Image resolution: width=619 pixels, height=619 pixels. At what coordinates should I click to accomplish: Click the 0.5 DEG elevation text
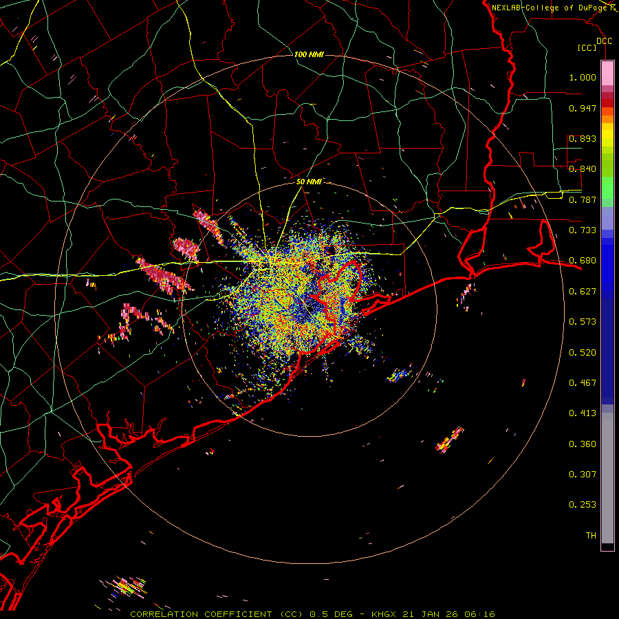(x=332, y=614)
